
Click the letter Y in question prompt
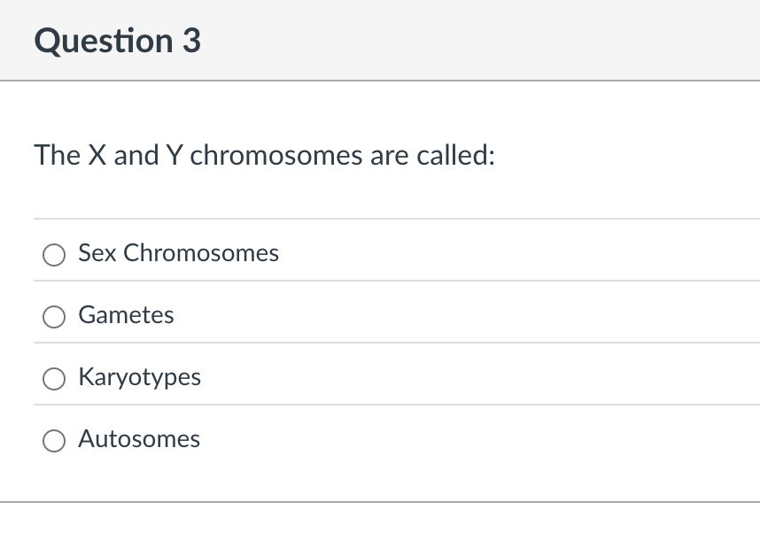(x=174, y=156)
